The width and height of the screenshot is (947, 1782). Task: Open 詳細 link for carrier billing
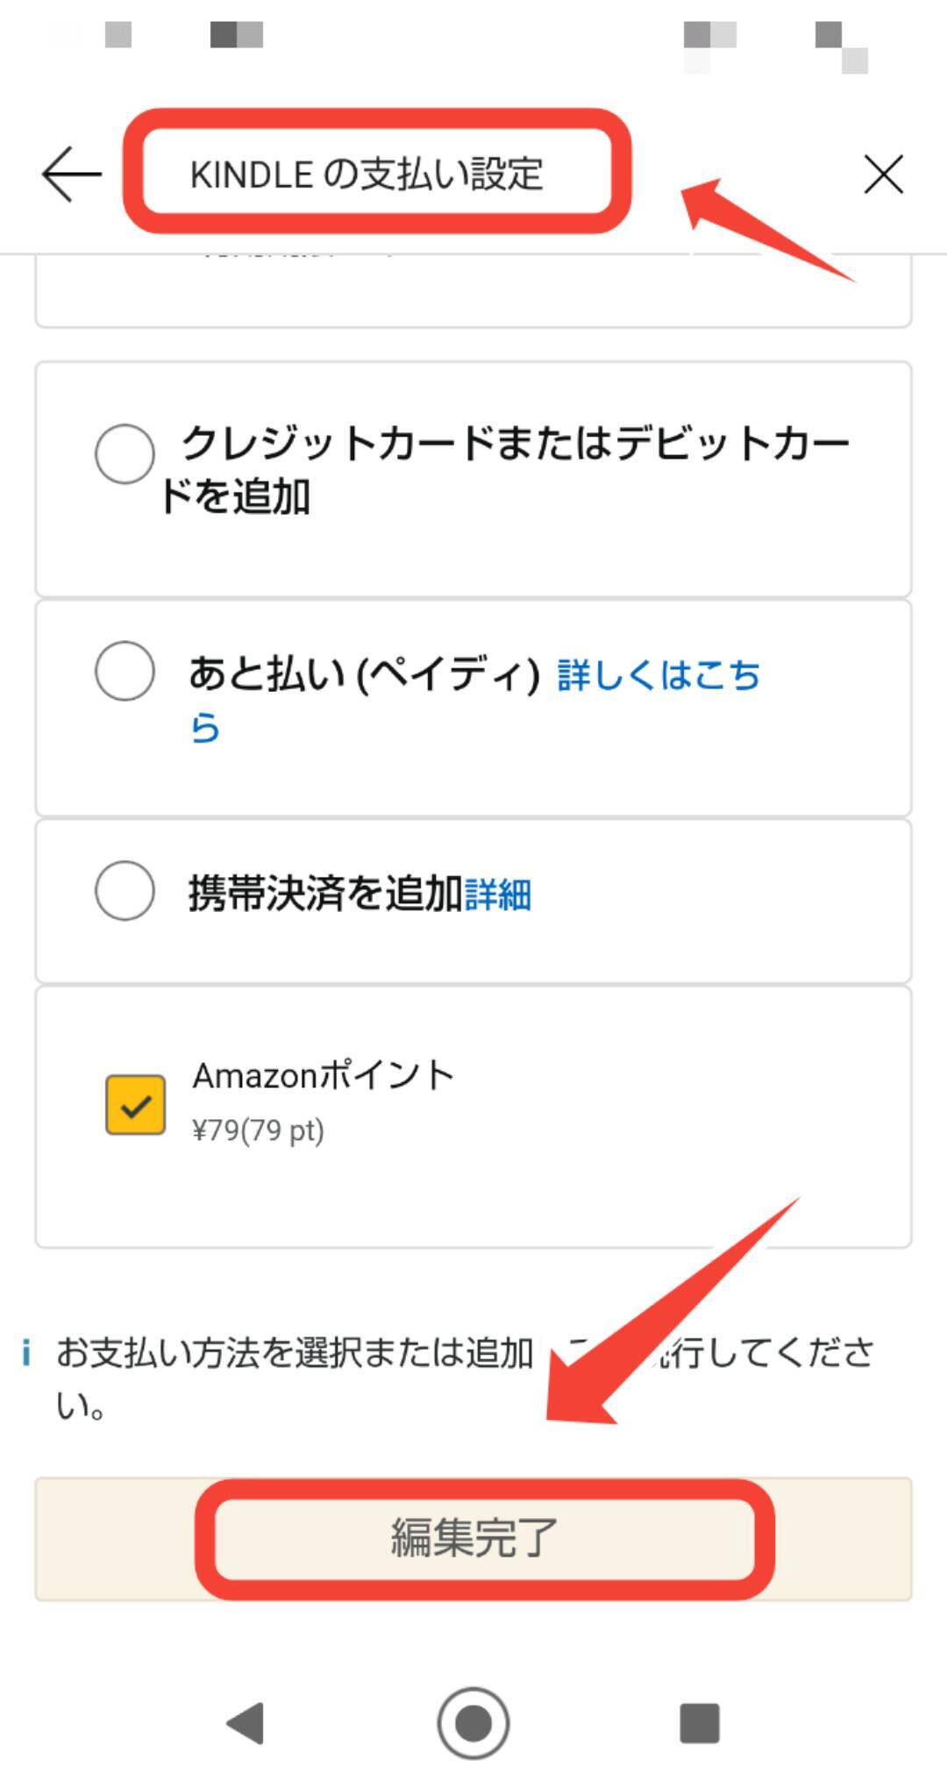point(497,895)
